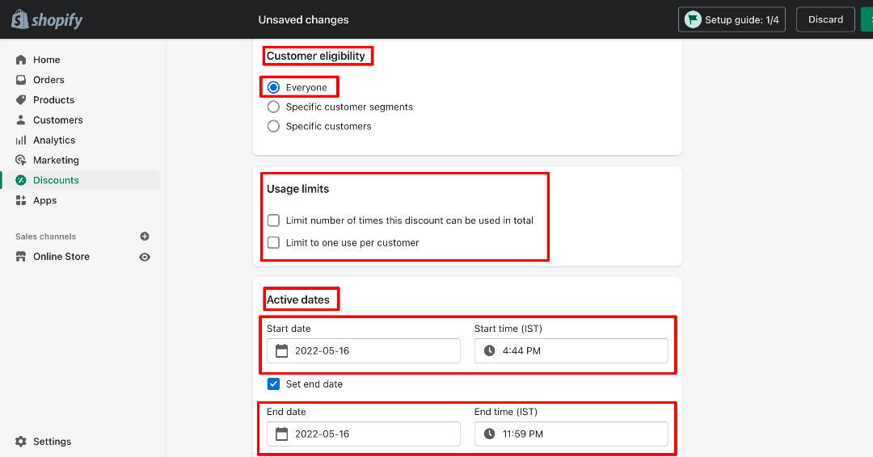Click the Unsaved changes text
This screenshot has width=873, height=457.
pos(303,19)
